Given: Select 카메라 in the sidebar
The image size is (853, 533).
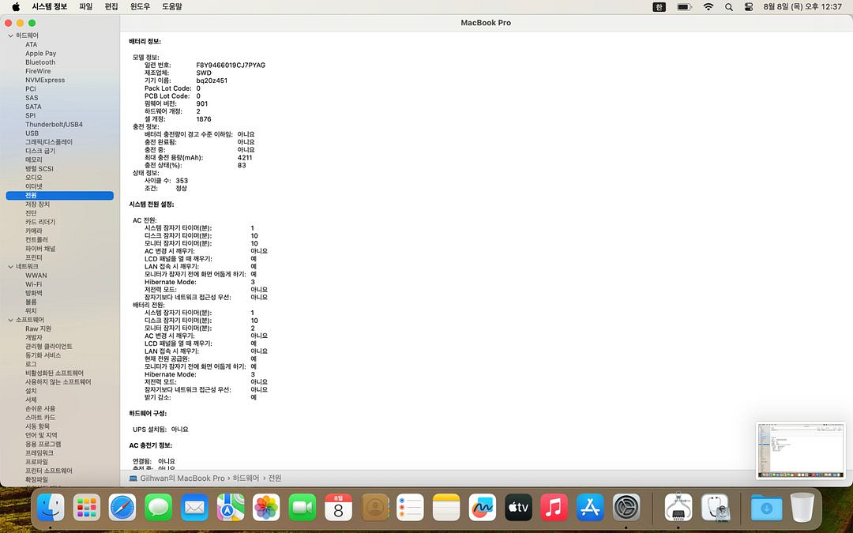Looking at the screenshot, I should tap(34, 231).
